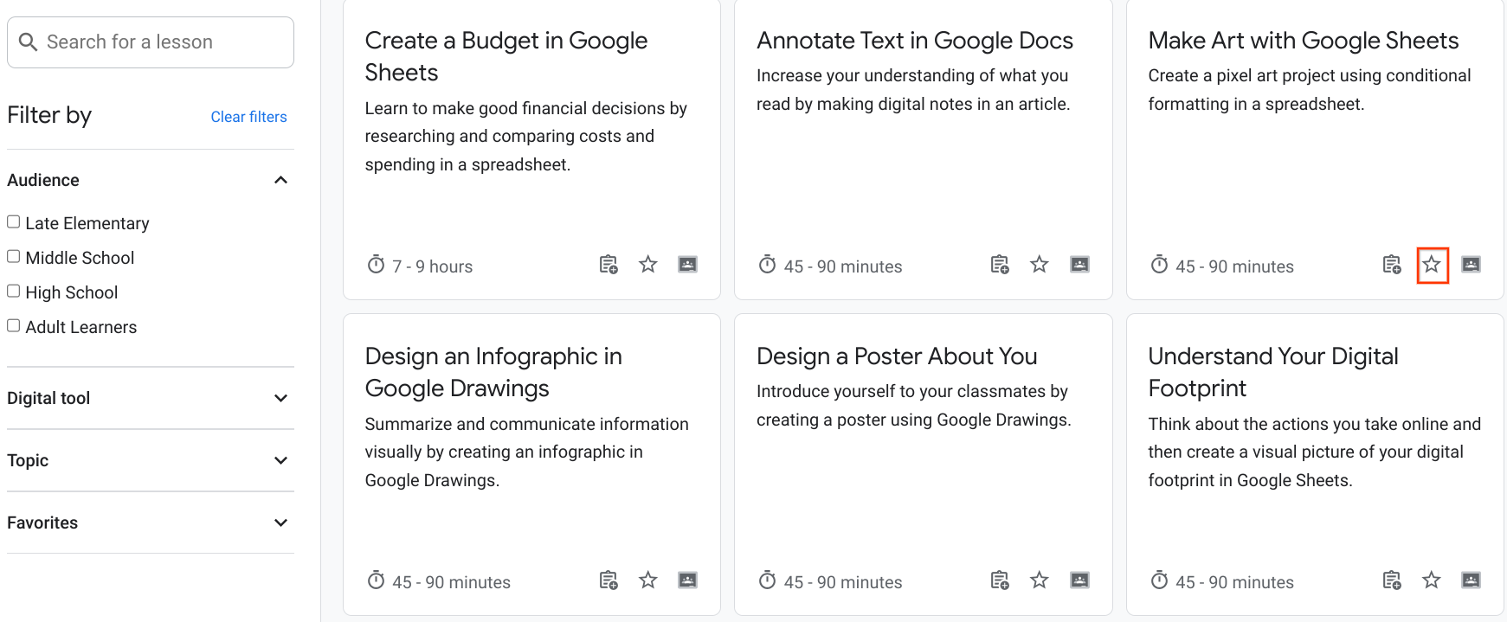This screenshot has width=1507, height=622.
Task: Open the Topic filter section
Action: (280, 460)
